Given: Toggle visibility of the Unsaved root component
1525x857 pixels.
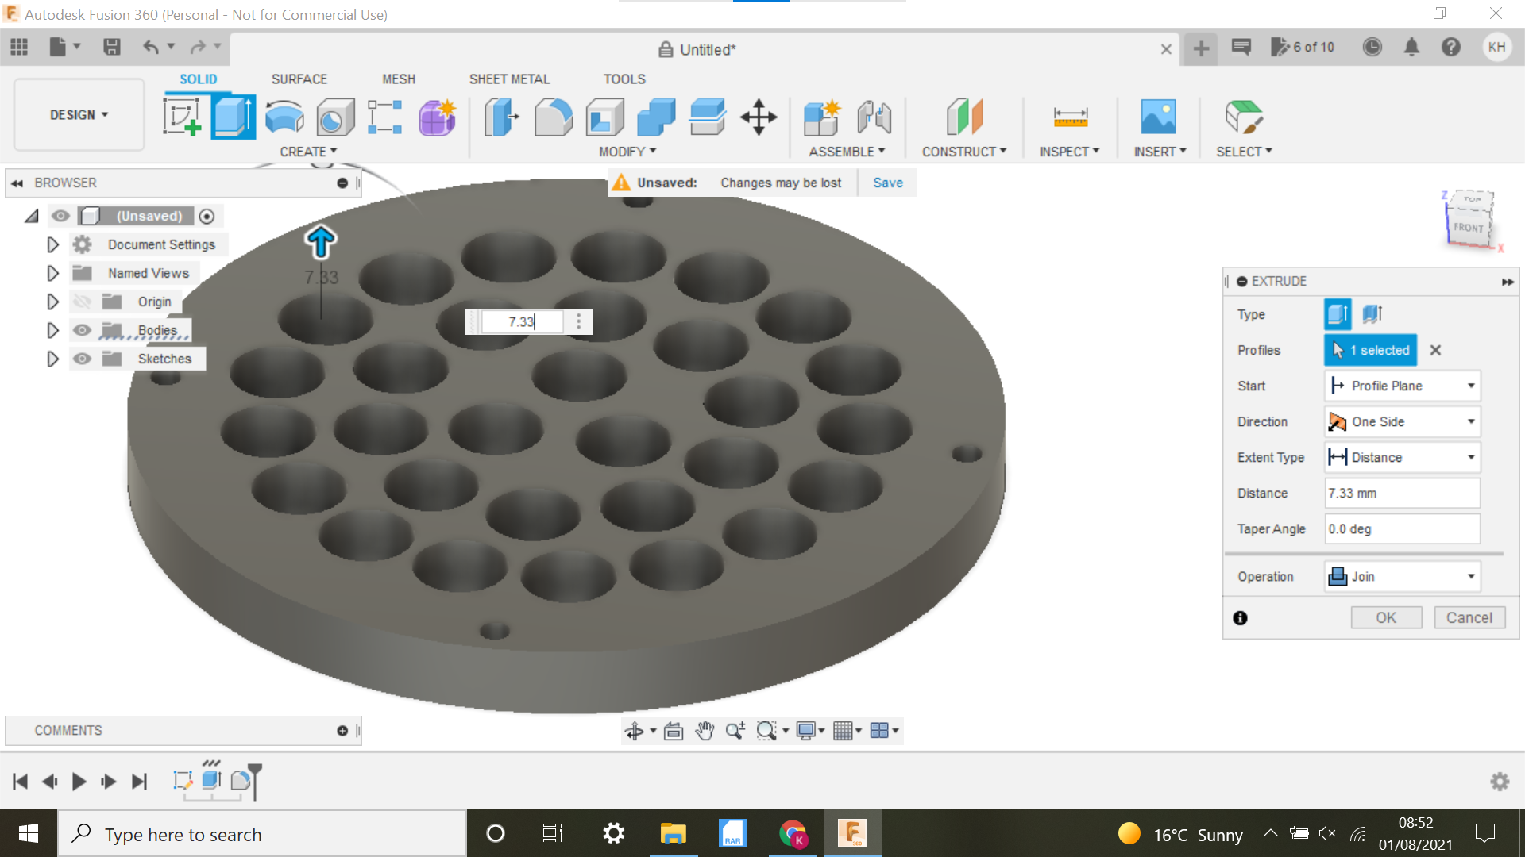Looking at the screenshot, I should coord(60,216).
